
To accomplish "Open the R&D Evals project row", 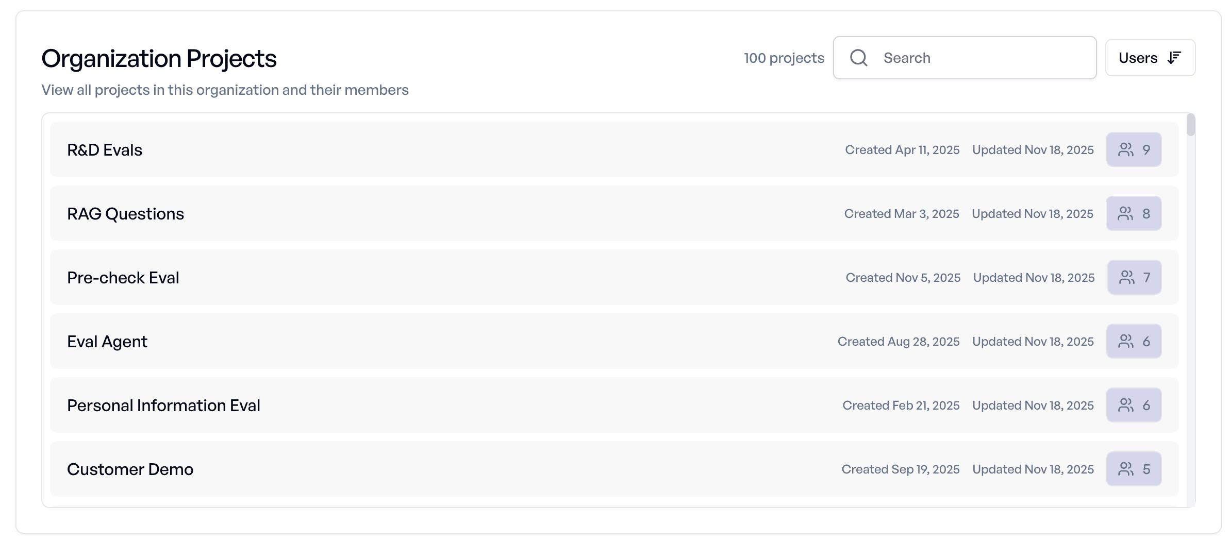I will (x=105, y=150).
